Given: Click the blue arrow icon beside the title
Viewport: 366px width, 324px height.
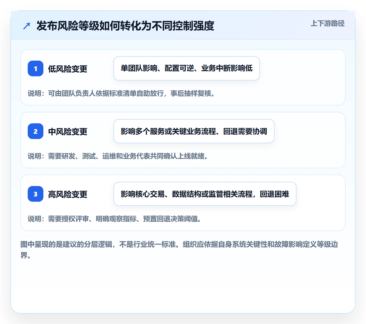Looking at the screenshot, I should click(x=27, y=26).
